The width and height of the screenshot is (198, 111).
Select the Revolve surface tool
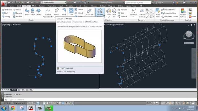[x=18, y=17]
